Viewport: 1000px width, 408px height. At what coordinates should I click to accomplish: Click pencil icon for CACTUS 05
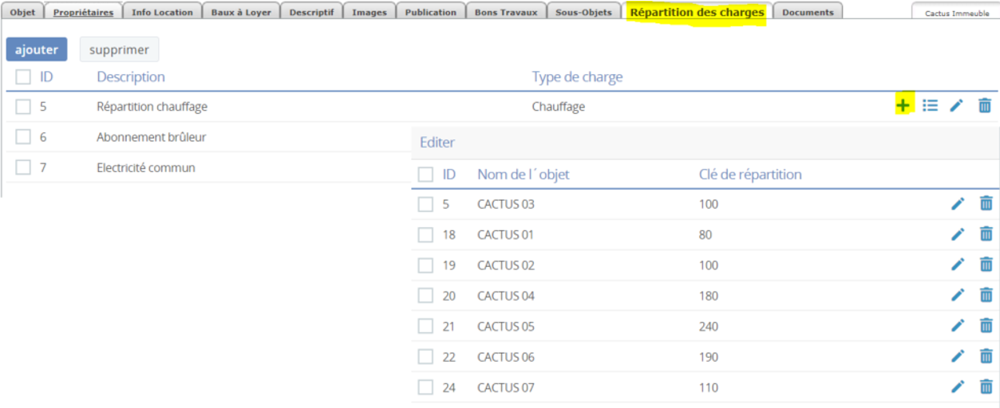coord(958,326)
